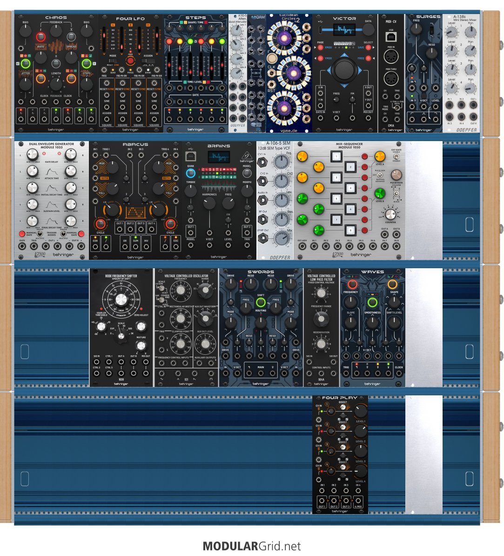
Task: Click the Victor waveform display screen
Action: (344, 30)
